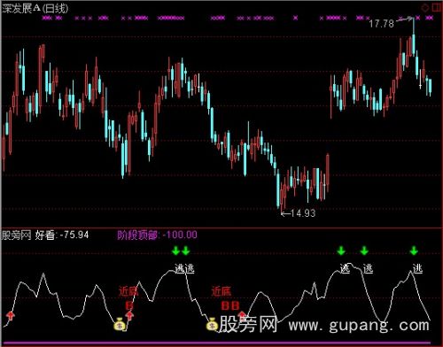
Task: Click the money bag icon beside the 股旁网 watermark
Action: (212, 325)
